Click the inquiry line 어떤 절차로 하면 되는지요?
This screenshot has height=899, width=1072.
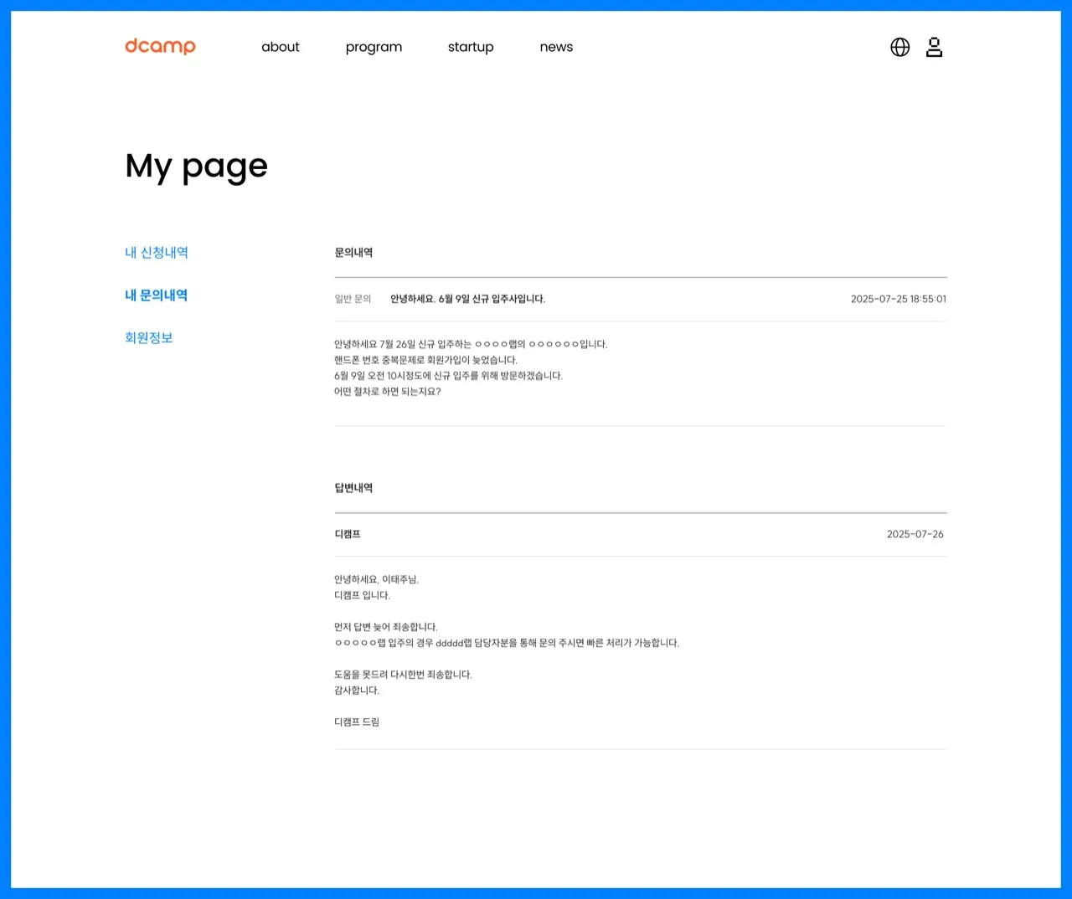(x=387, y=392)
